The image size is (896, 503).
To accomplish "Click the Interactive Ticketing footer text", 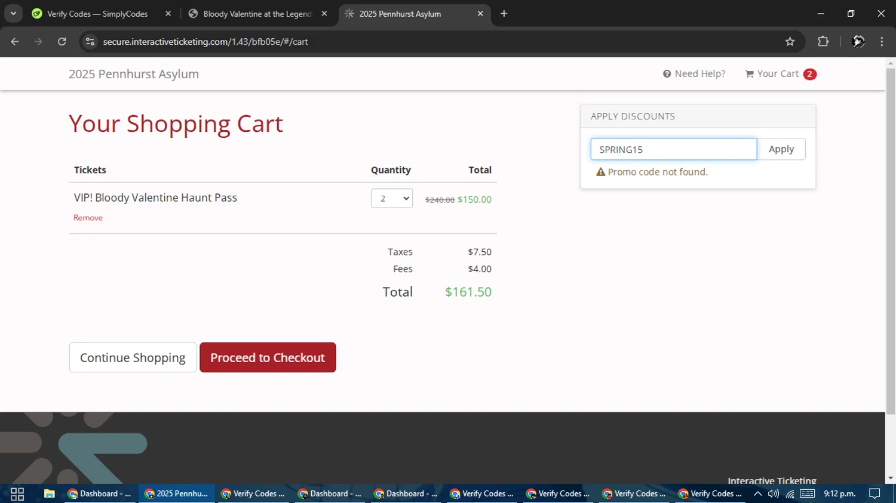I will point(772,480).
